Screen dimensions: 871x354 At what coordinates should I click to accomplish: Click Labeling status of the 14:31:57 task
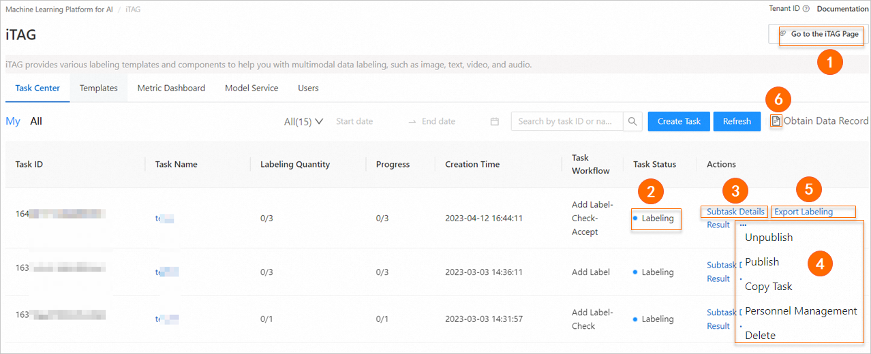click(657, 319)
